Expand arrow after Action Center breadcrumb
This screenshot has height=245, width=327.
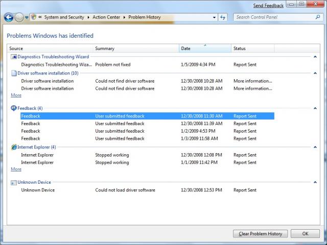tap(124, 17)
